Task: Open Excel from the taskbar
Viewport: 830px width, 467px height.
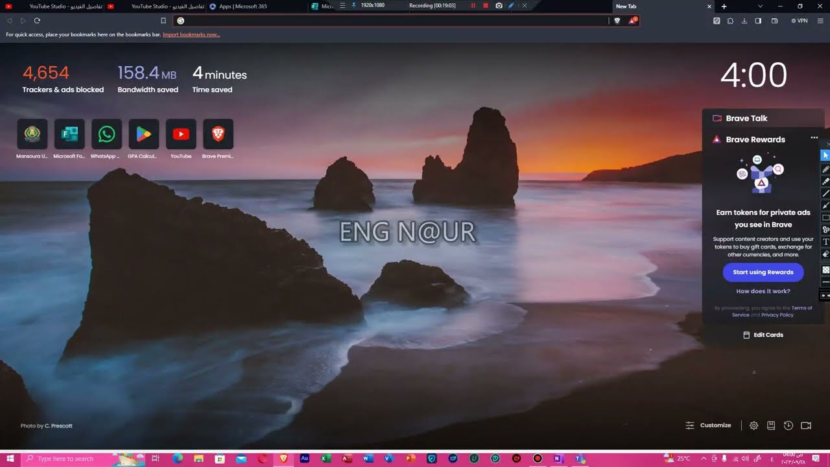Action: (326, 459)
